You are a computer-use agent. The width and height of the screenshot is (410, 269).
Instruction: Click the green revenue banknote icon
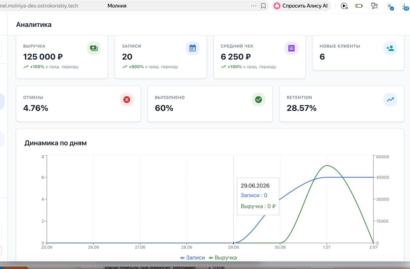[x=94, y=48]
